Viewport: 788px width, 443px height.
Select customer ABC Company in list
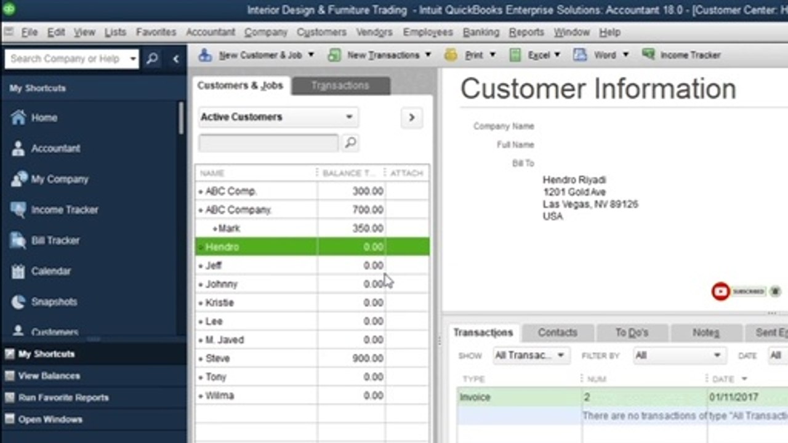(312, 210)
